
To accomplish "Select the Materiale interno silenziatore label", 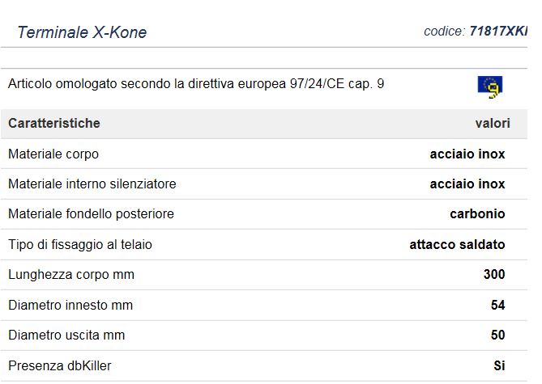I will (92, 184).
